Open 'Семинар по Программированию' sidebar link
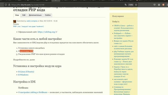 pos(123,91)
